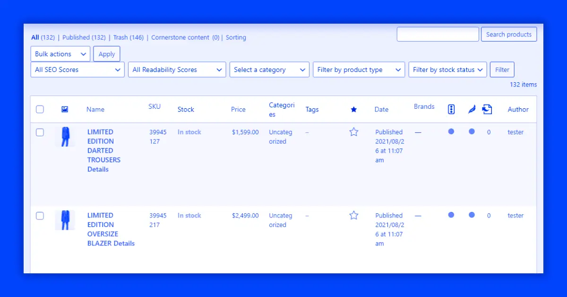The image size is (567, 297).
Task: Open the Filter by product type dropdown
Action: (359, 70)
